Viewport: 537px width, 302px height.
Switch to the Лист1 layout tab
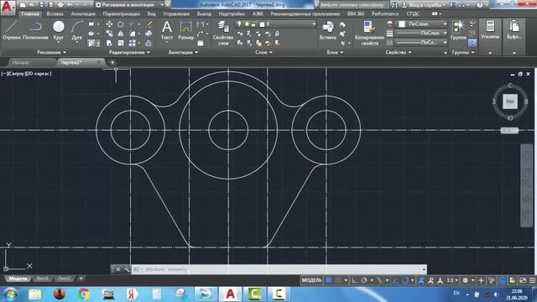pyautogui.click(x=42, y=279)
